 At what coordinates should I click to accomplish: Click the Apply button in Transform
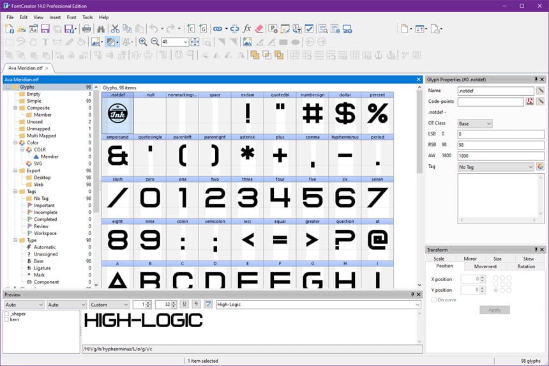pos(494,310)
